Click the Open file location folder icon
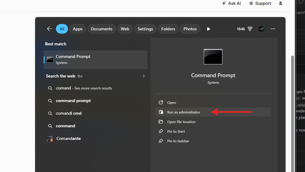The width and height of the screenshot is (305, 172). 161,122
